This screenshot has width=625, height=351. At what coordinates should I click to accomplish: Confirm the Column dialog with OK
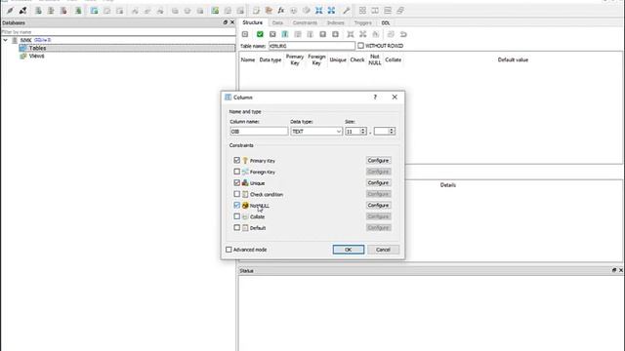pyautogui.click(x=349, y=250)
